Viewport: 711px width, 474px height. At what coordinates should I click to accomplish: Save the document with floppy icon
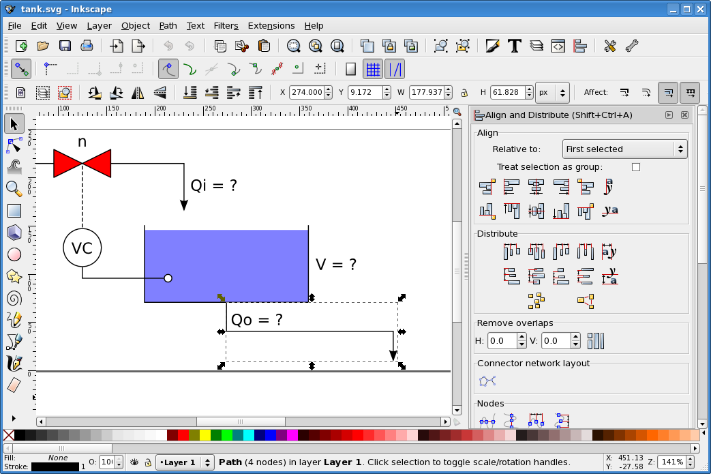[64, 46]
